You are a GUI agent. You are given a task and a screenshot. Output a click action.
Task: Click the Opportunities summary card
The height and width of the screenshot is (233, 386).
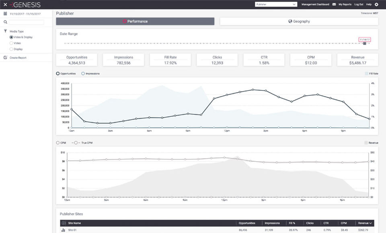(76, 60)
